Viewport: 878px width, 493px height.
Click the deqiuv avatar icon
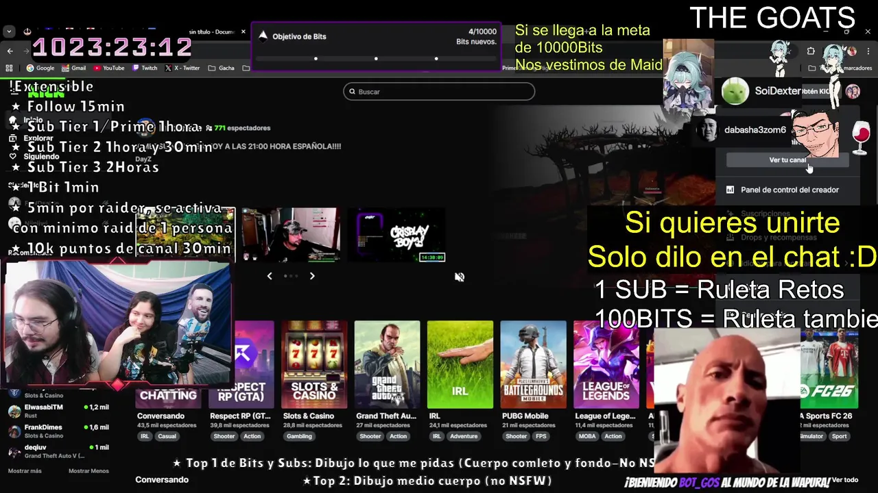pos(14,451)
